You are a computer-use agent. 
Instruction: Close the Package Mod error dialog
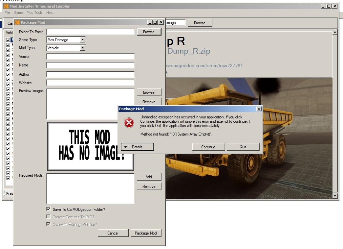pyautogui.click(x=259, y=109)
